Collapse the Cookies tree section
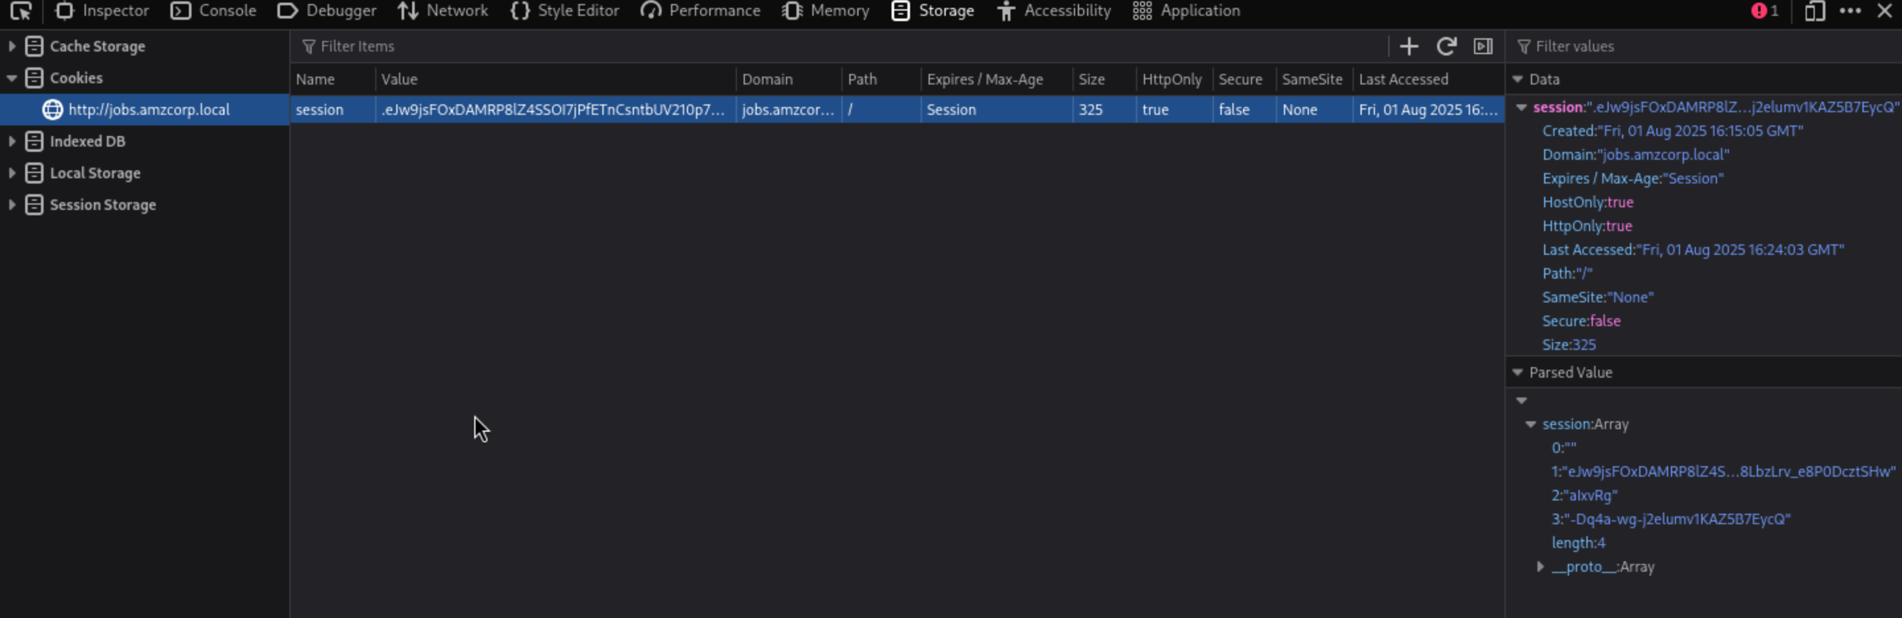This screenshot has height=618, width=1902. click(12, 79)
